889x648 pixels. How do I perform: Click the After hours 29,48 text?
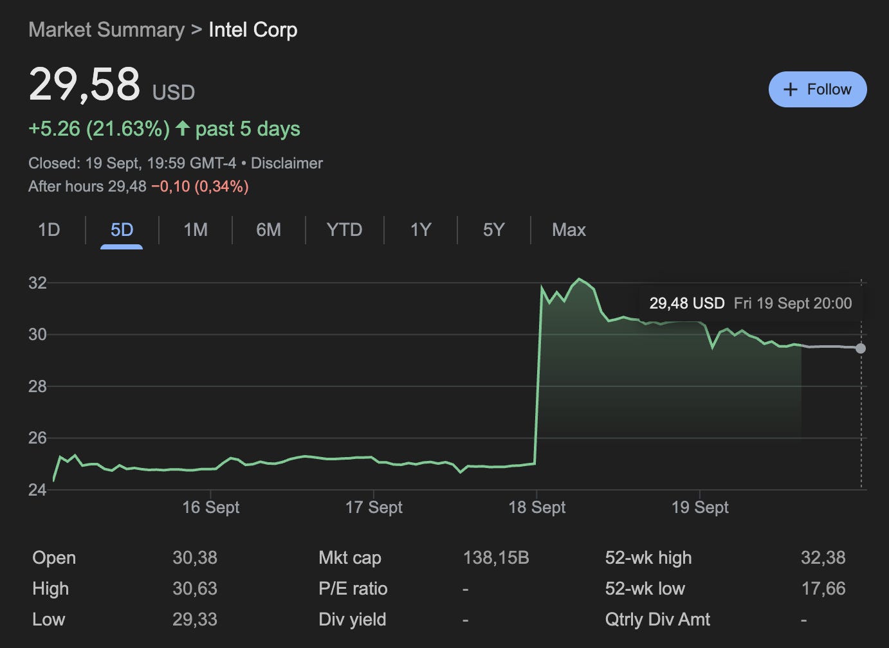tap(87, 186)
